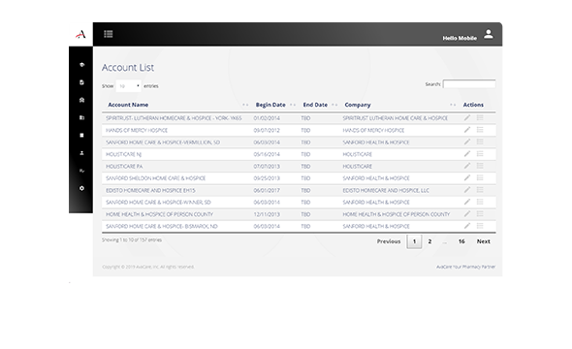This screenshot has width=572, height=349.
Task: Edit the Hands of Mercy Hospice account
Action: click(x=467, y=130)
